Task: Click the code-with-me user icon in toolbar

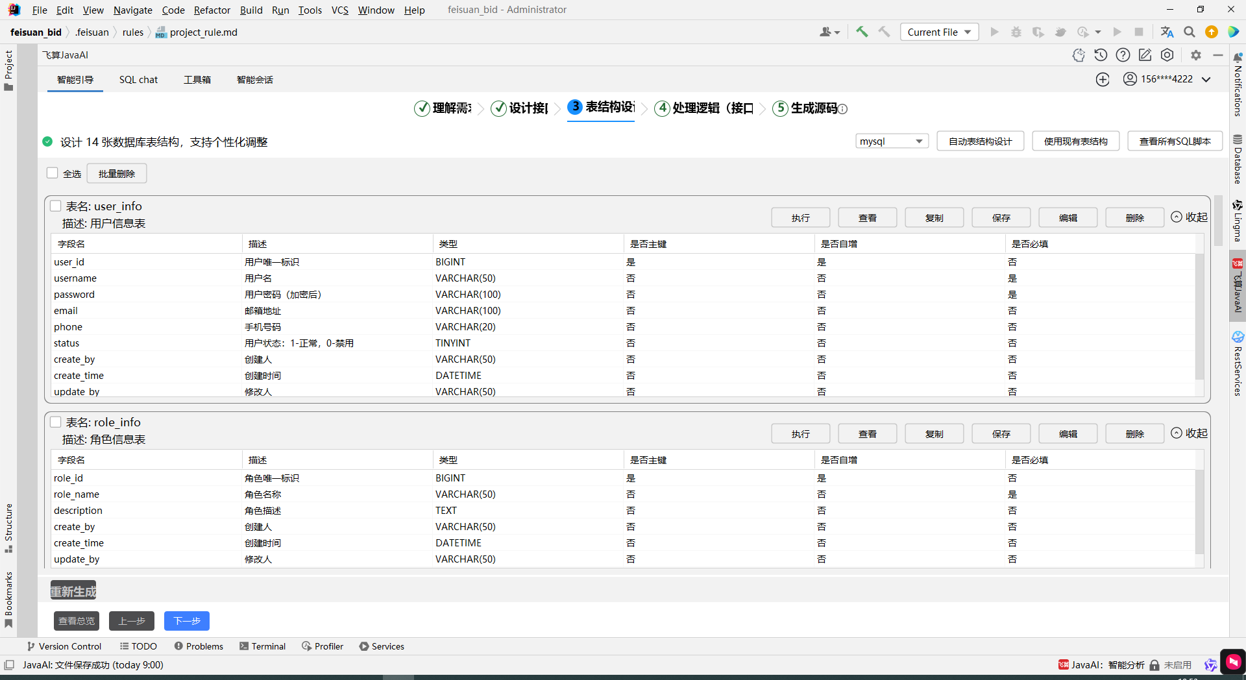Action: 829,32
